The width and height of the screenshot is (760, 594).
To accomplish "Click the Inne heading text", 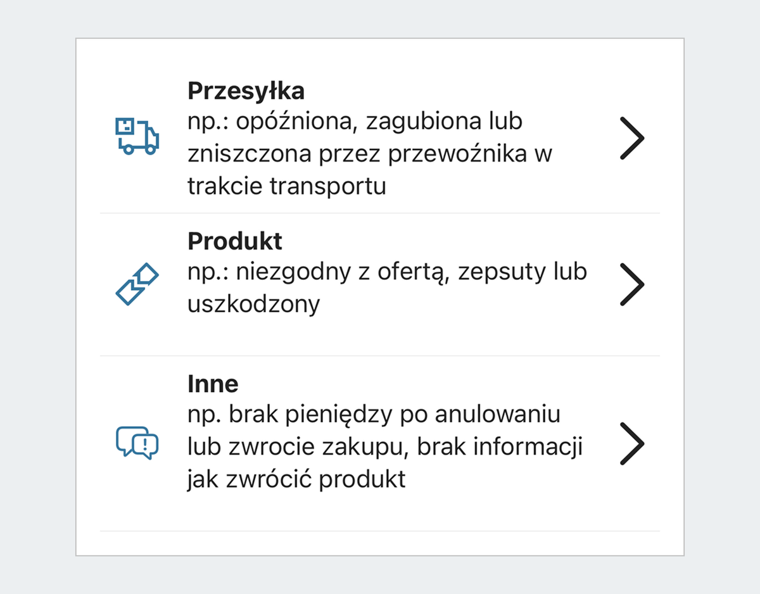I will [212, 383].
